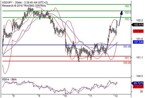Image resolution: width=145 pixels, height=98 pixels.
Task: Click the 102.2 price axis tick
Action: coord(140,20)
